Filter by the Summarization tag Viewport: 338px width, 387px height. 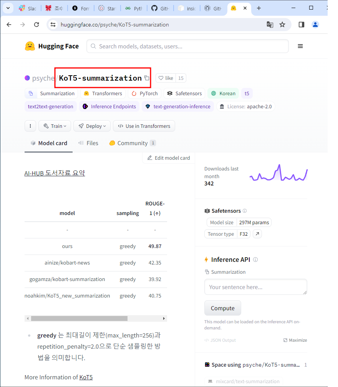(51, 93)
